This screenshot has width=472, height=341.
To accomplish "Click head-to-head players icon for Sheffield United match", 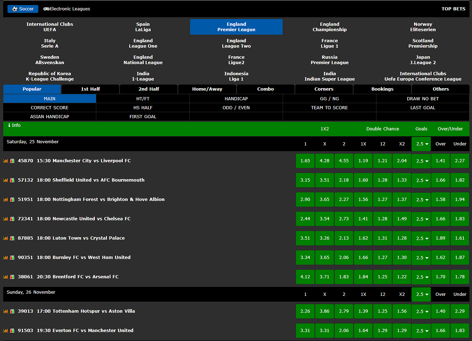I will click(12, 180).
